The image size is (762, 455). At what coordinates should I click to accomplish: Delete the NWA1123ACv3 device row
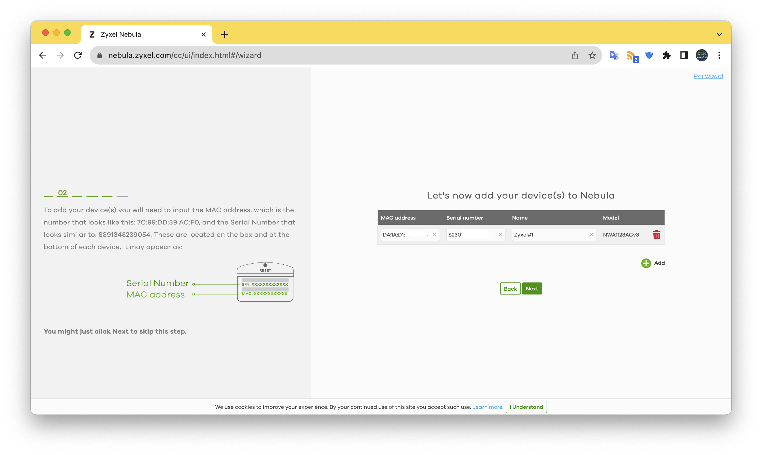click(x=656, y=235)
